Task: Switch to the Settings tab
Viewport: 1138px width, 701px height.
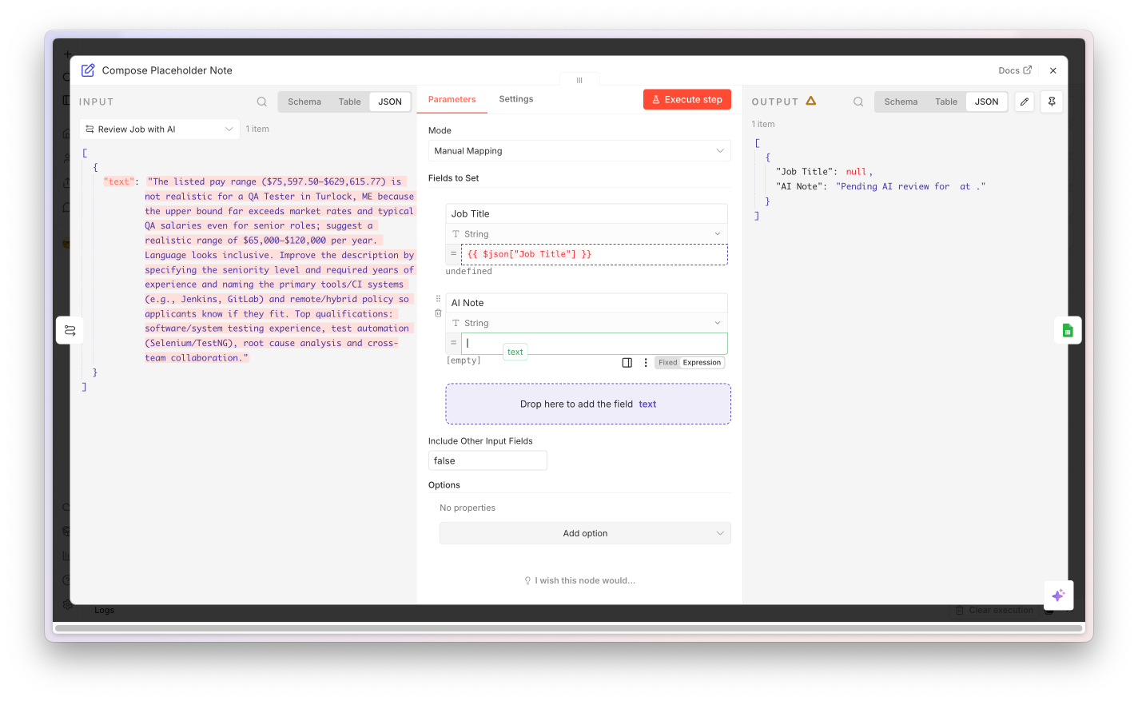Action: (x=516, y=99)
